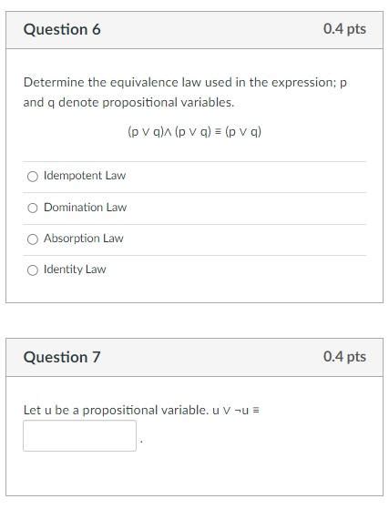
Task: Select the Idempotent Law radio button
Action: point(33,177)
